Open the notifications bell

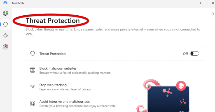212,14
